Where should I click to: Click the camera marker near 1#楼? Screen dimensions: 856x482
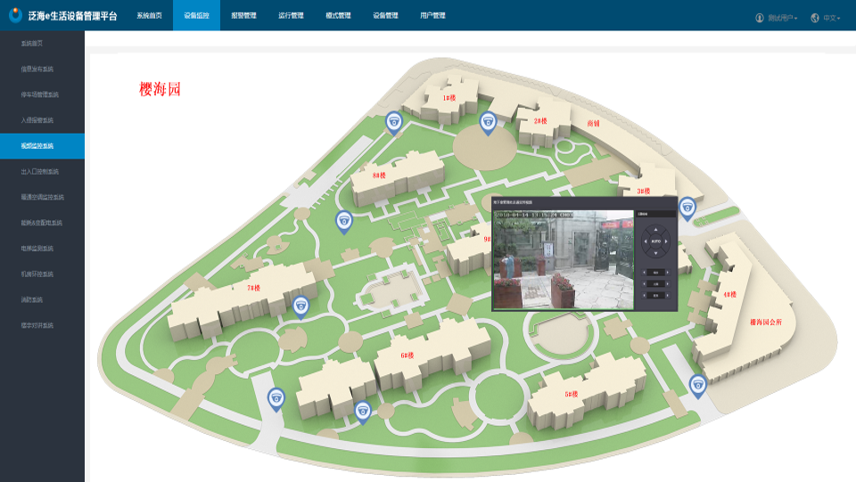pos(393,121)
